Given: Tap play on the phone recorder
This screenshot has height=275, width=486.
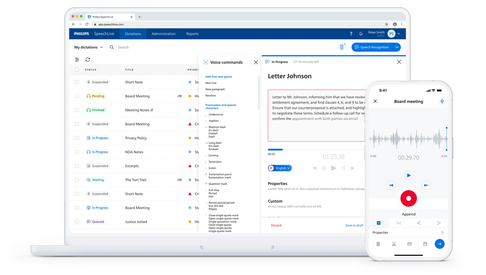Looking at the screenshot, I should pos(409,175).
